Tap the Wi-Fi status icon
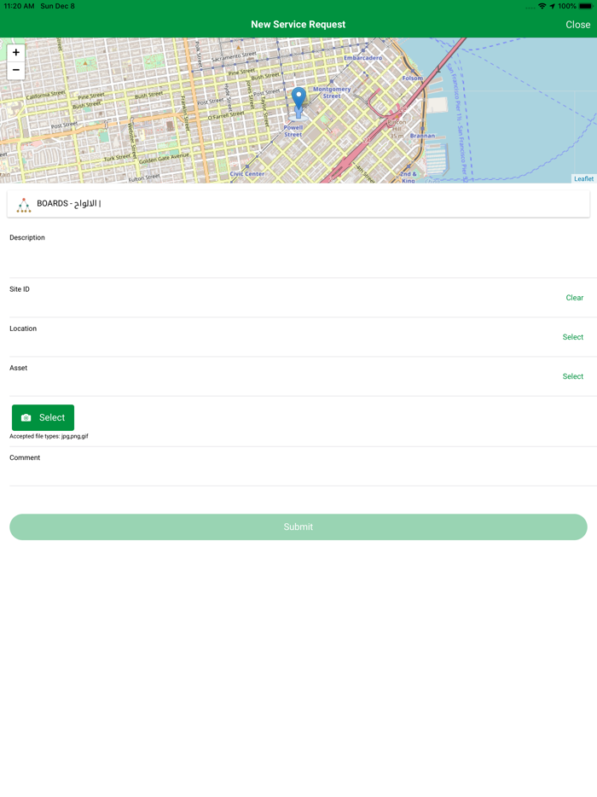This screenshot has height=797, width=597. pos(542,6)
